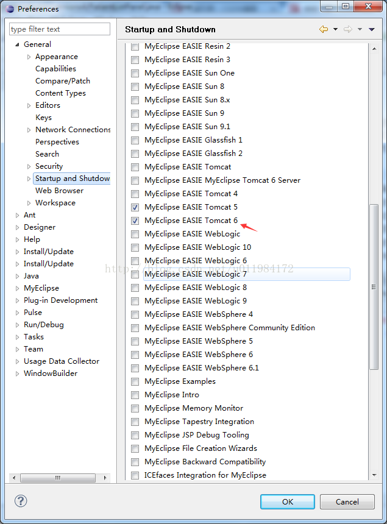
Task: Expand the Java preferences node
Action: (x=18, y=277)
